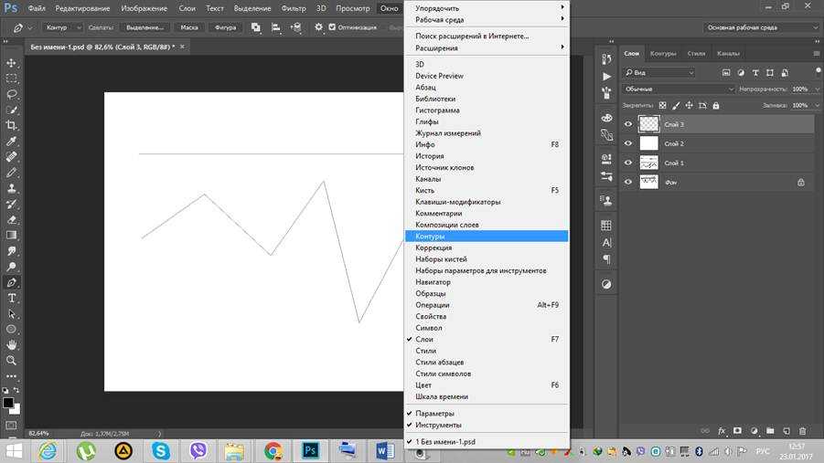Select the Hand tool
The width and height of the screenshot is (824, 463).
(x=12, y=344)
